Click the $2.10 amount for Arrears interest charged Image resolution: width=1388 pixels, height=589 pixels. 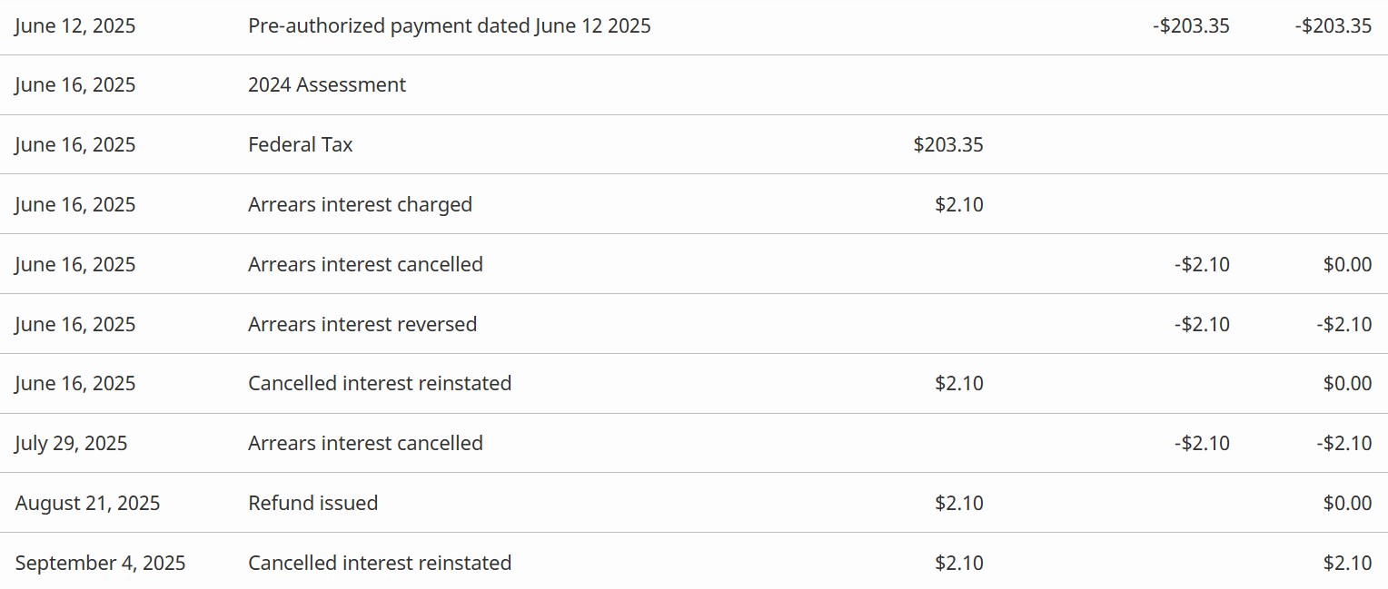point(959,205)
